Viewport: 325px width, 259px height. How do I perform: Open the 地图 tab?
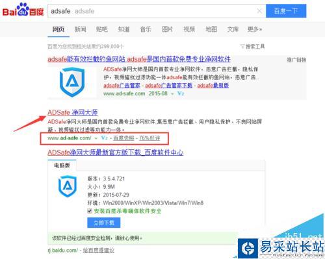[x=211, y=29]
